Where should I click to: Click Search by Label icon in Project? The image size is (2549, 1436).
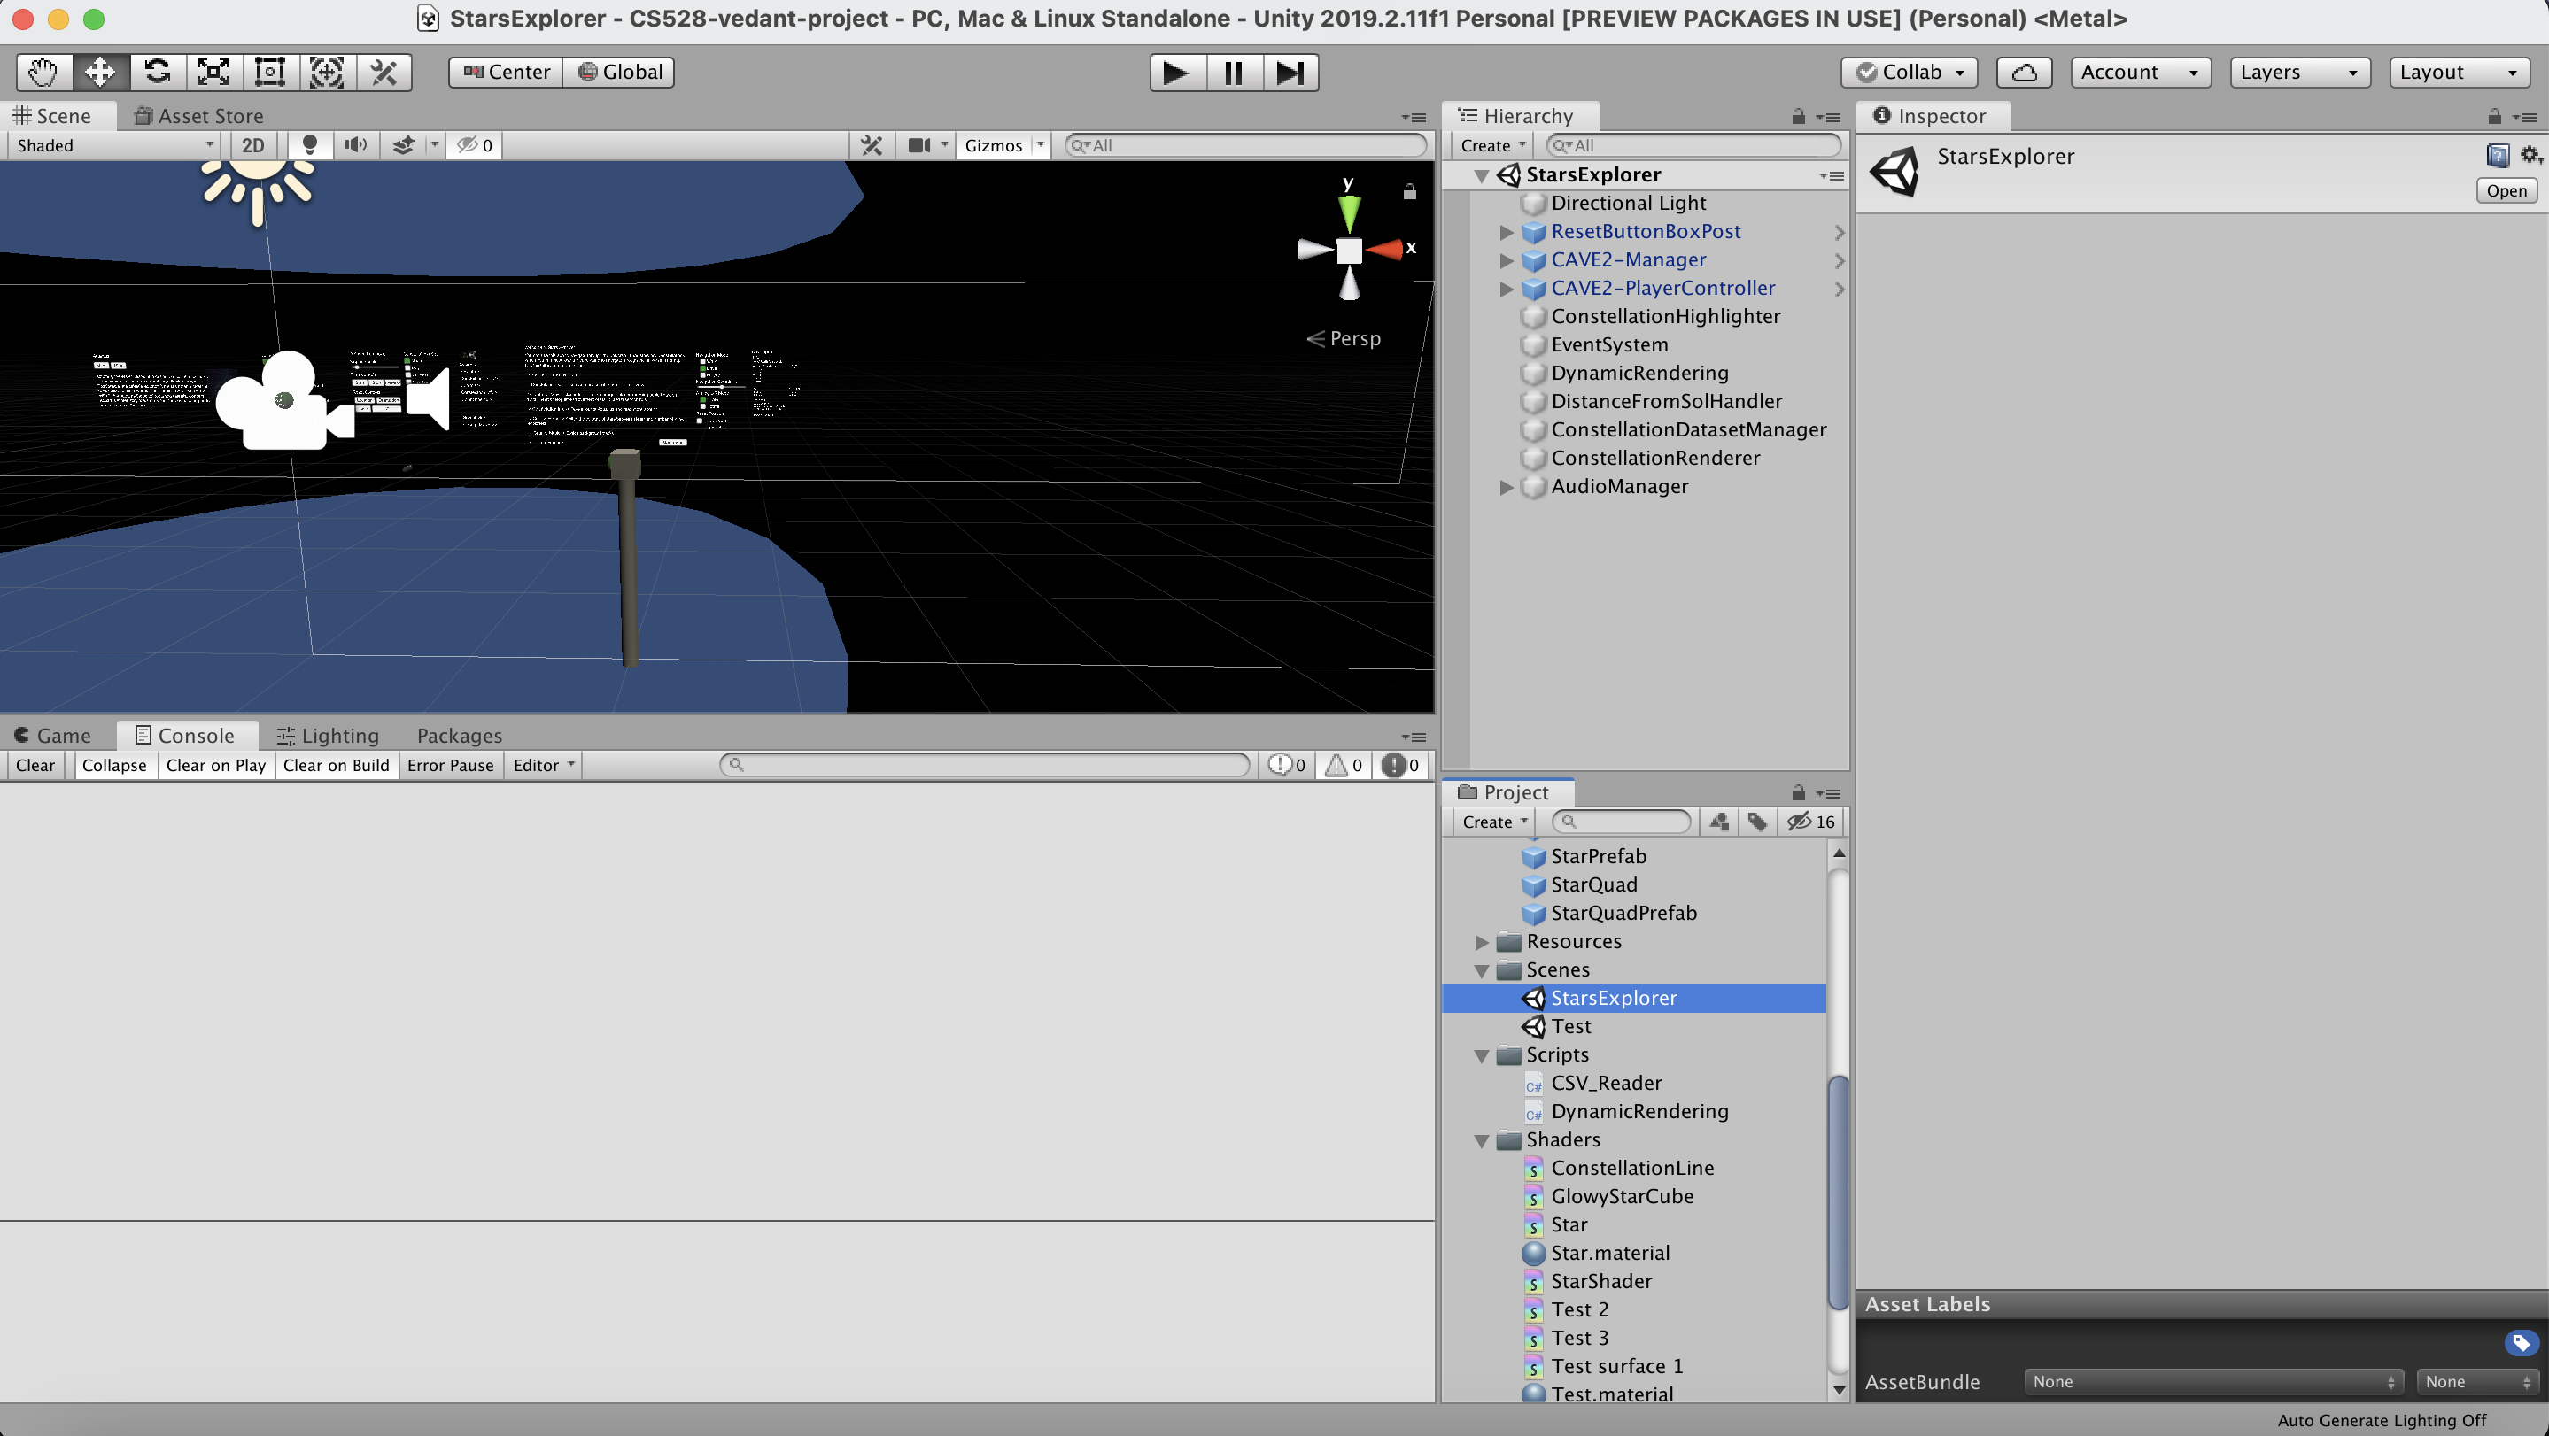pos(1757,822)
